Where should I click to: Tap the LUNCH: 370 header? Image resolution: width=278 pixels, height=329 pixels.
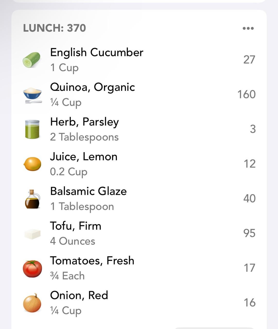(x=55, y=28)
